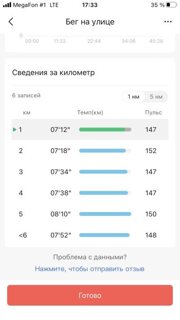Tap the back arrow icon
Screen dimensions: 180x320
pos(11,22)
